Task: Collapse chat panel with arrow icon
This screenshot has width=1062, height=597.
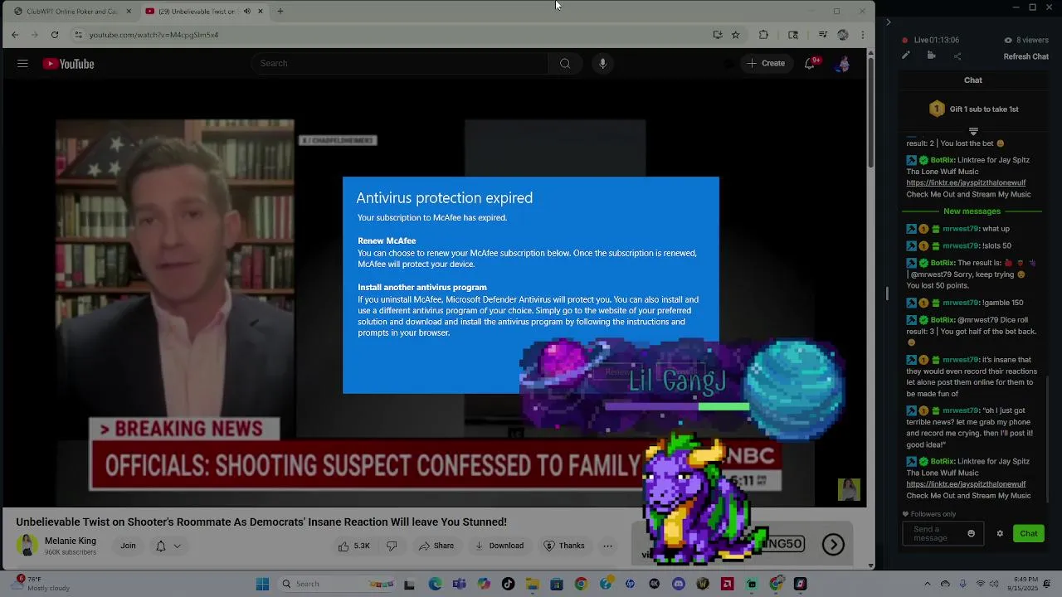Action: click(888, 22)
